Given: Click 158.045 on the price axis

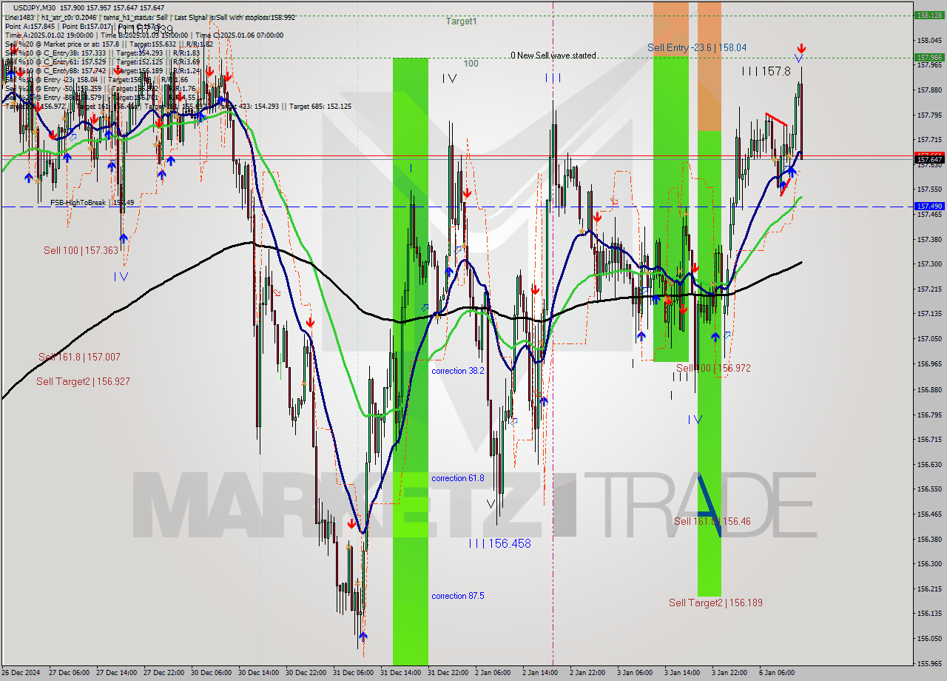Looking at the screenshot, I should coord(929,40).
